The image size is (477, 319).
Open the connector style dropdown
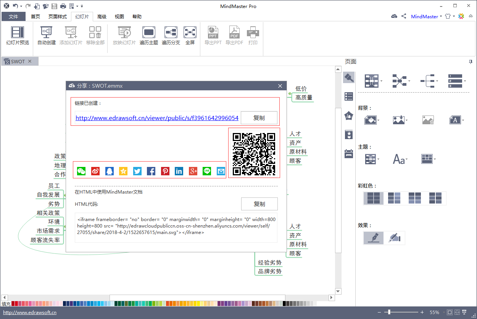click(x=401, y=81)
